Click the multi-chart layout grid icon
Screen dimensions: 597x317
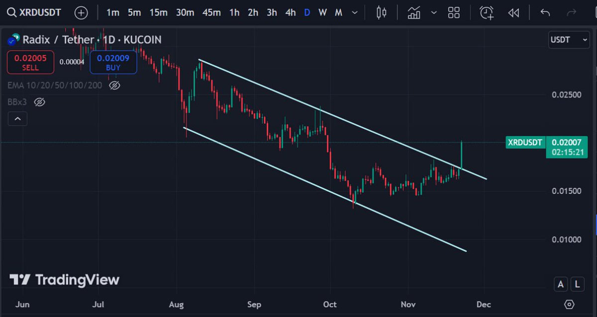(453, 13)
